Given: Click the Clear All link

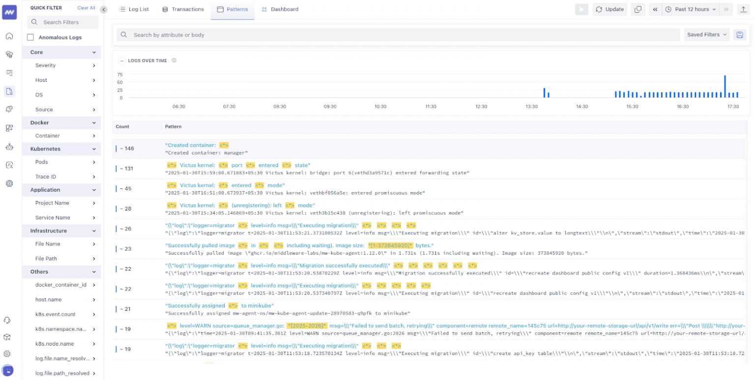Looking at the screenshot, I should point(86,8).
